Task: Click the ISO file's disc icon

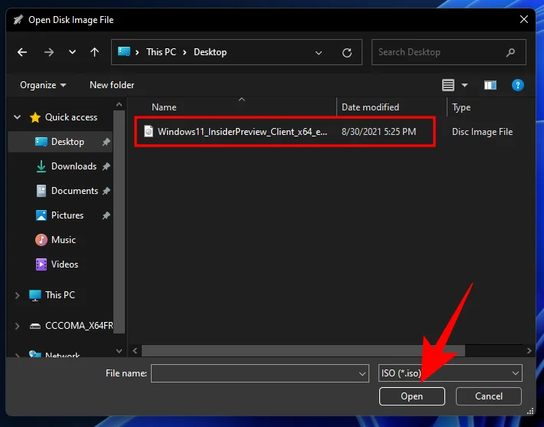Action: (x=149, y=131)
